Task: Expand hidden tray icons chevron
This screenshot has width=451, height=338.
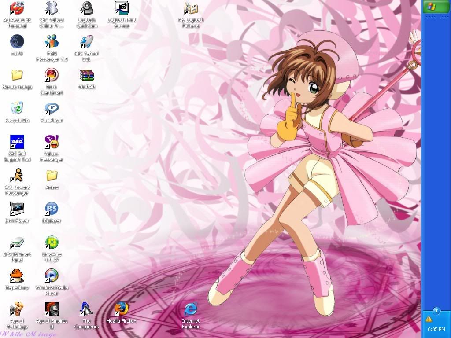Action: pos(436,311)
